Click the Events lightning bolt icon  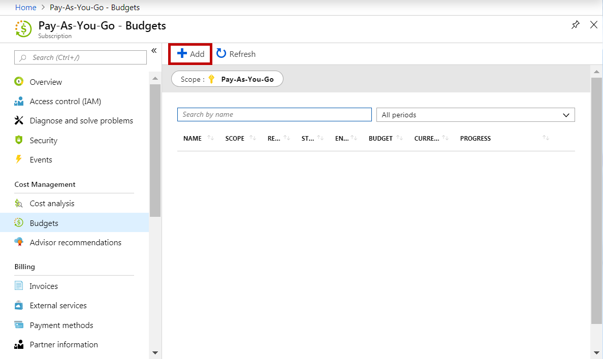[x=19, y=160]
